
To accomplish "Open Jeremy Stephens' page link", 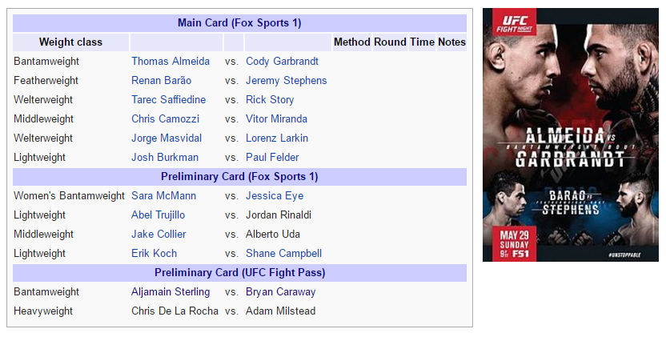I will point(287,80).
